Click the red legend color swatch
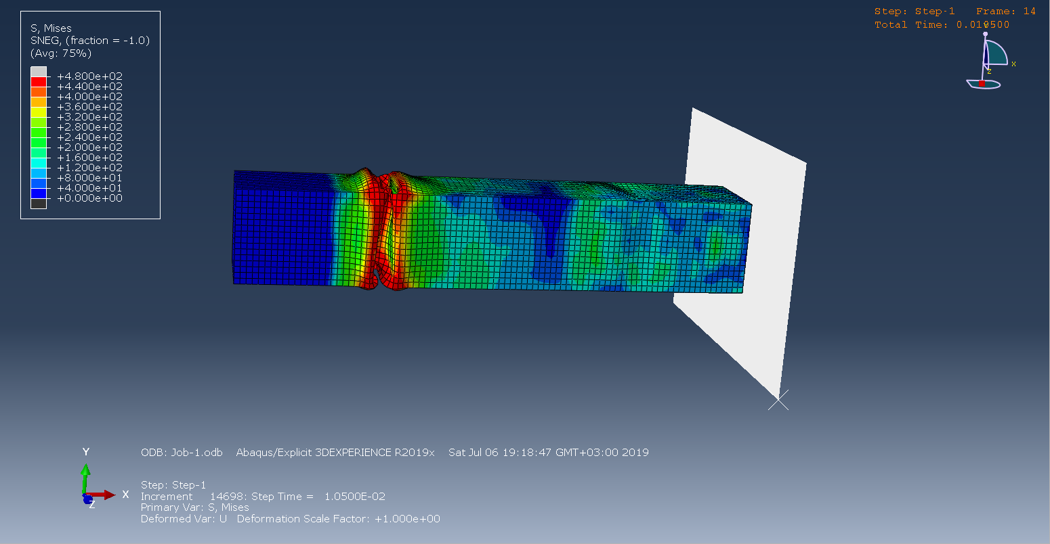 [39, 81]
